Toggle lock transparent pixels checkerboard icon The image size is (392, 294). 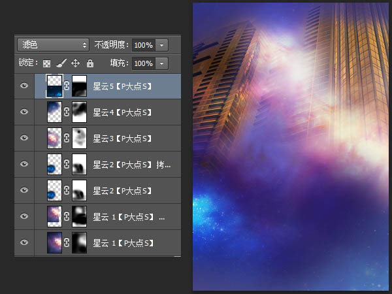click(47, 63)
